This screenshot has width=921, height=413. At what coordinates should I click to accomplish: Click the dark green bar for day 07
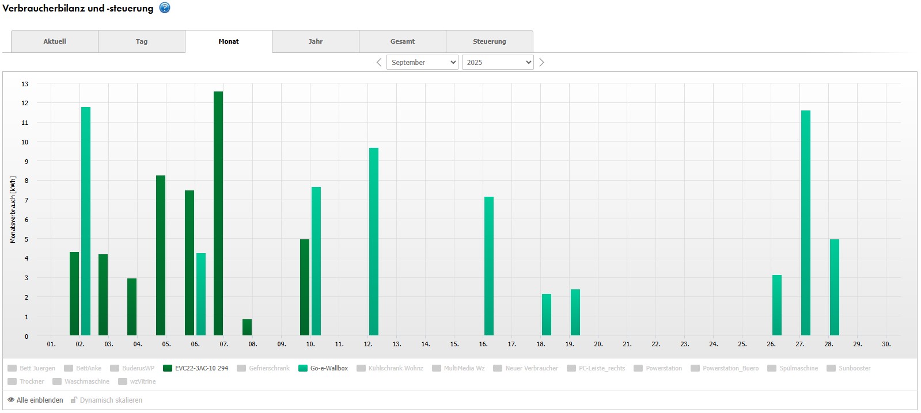pos(218,213)
